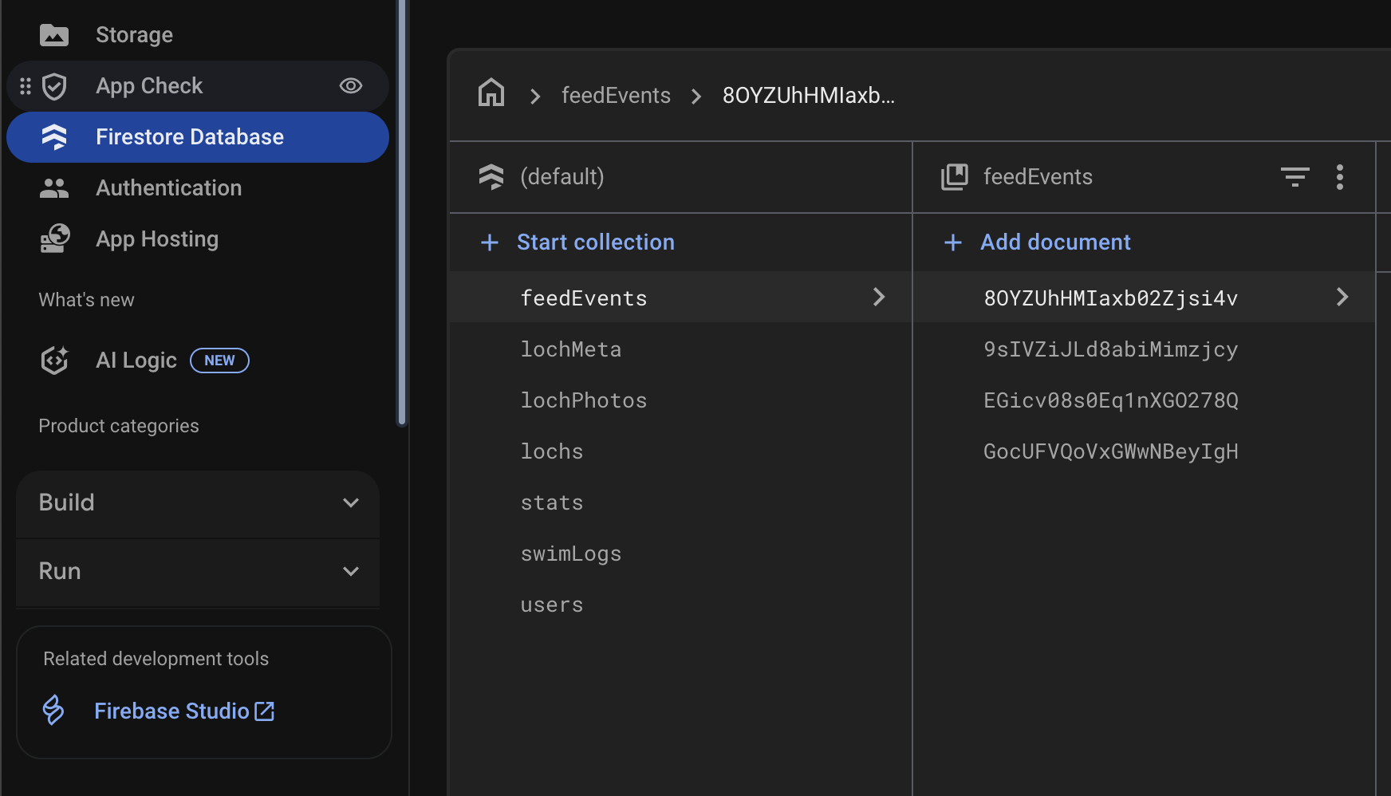The width and height of the screenshot is (1391, 796).
Task: Toggle App Check visibility eye icon
Action: point(351,86)
